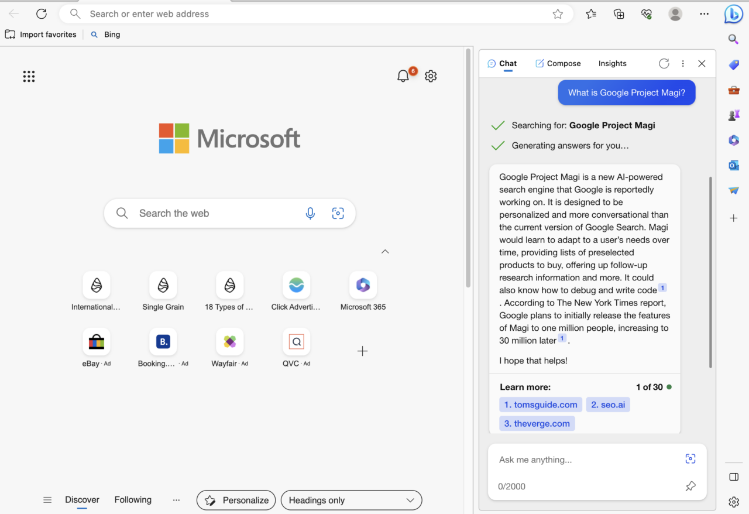749x514 pixels.
Task: Open Search in the Edge sidebar
Action: click(x=733, y=39)
